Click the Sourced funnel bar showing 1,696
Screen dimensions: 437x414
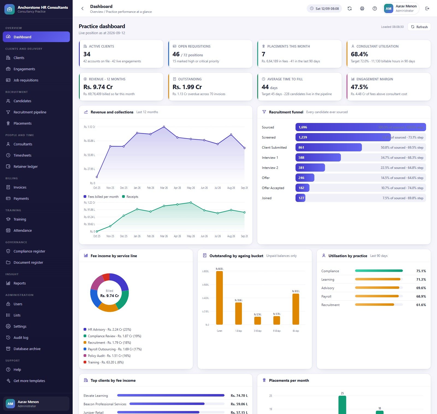[361, 127]
